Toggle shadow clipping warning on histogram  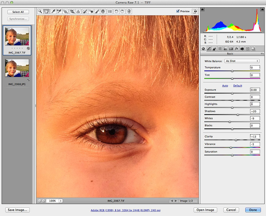(202, 9)
